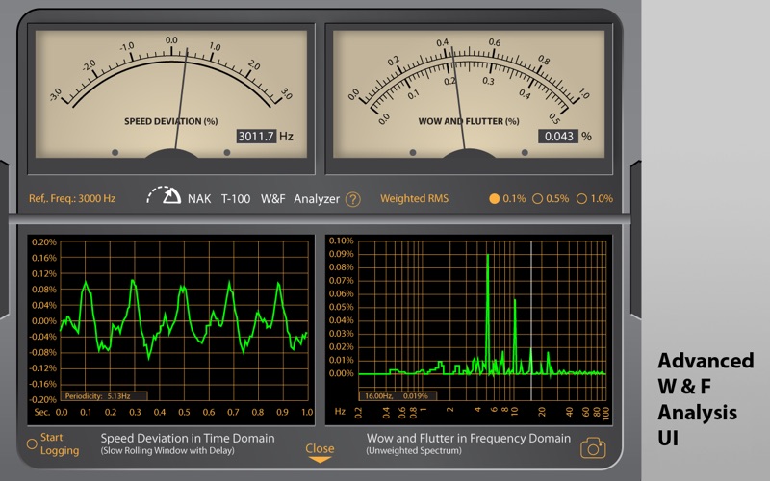Click the white cursor line in the spectrum

click(x=531, y=320)
